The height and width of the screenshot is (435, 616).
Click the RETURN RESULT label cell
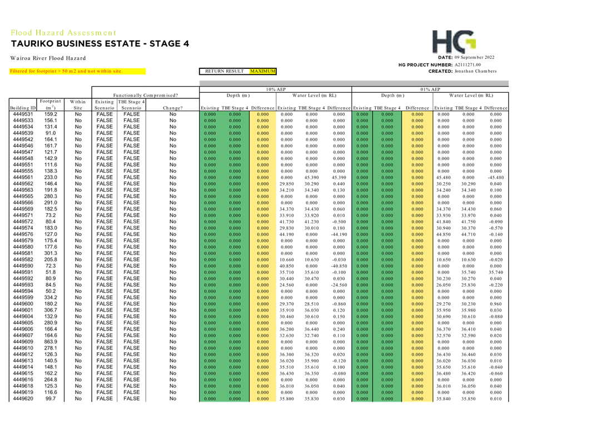coord(224,71)
